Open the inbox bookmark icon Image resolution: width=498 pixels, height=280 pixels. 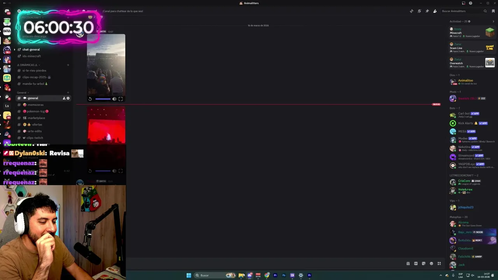(x=493, y=11)
